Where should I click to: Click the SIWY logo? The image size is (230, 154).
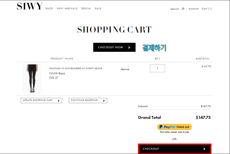30,6
